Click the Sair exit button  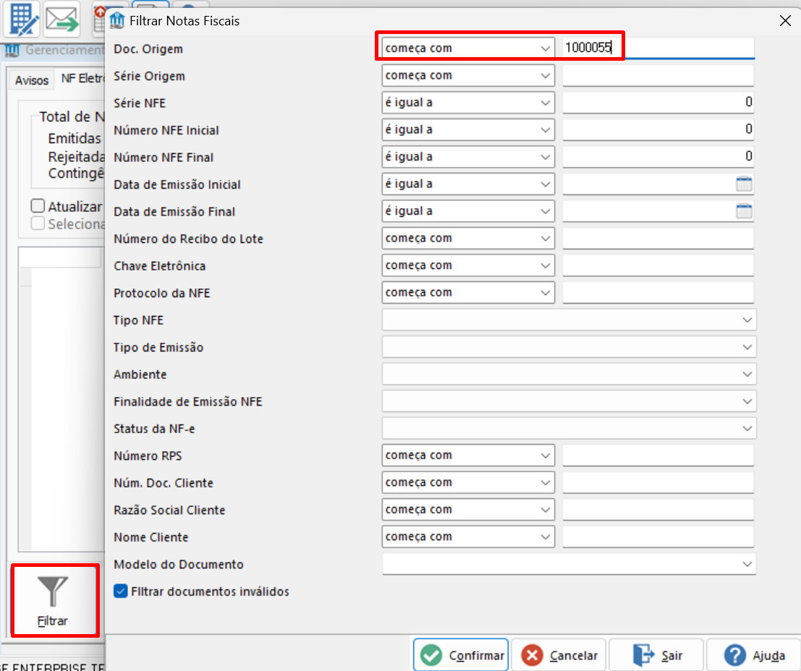tap(656, 655)
